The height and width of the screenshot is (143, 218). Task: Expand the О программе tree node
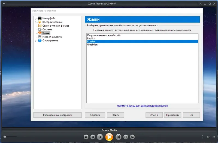pos(36,41)
